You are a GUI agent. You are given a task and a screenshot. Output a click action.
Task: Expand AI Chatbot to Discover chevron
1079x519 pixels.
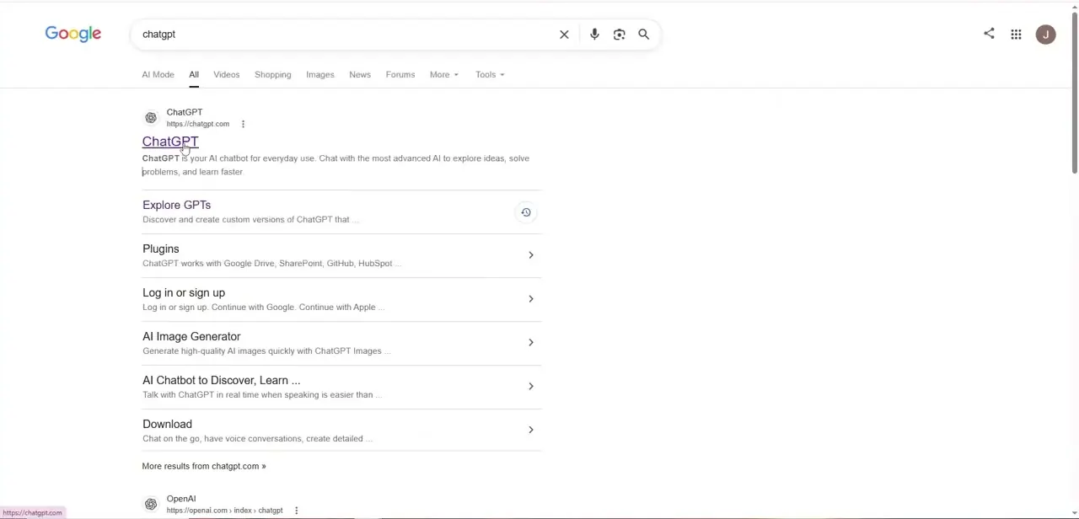pyautogui.click(x=530, y=387)
